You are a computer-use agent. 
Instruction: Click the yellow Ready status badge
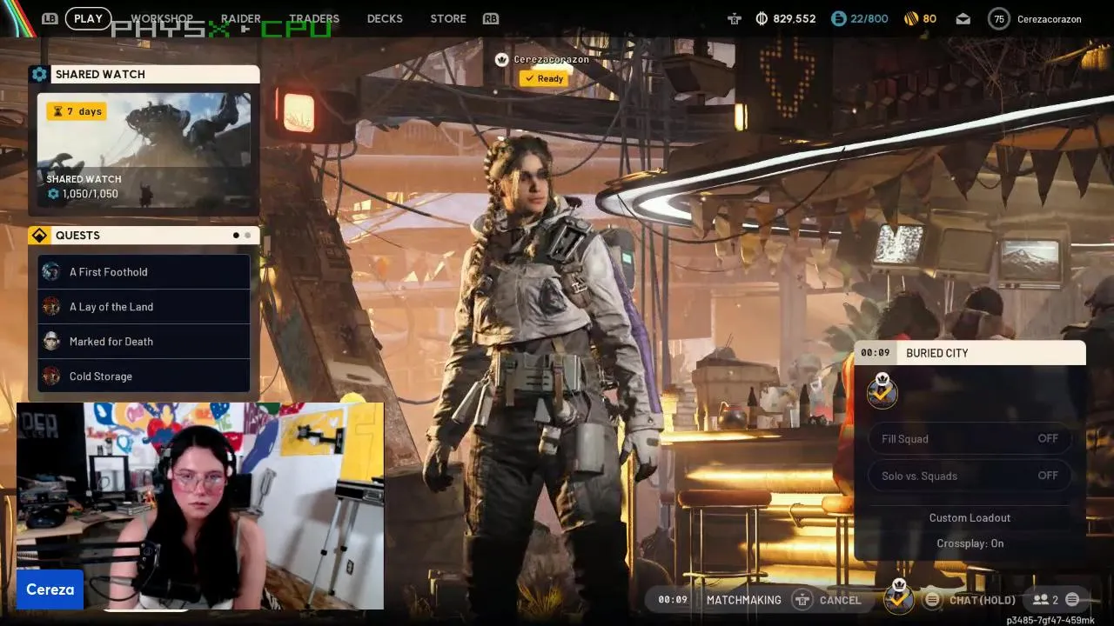[543, 78]
